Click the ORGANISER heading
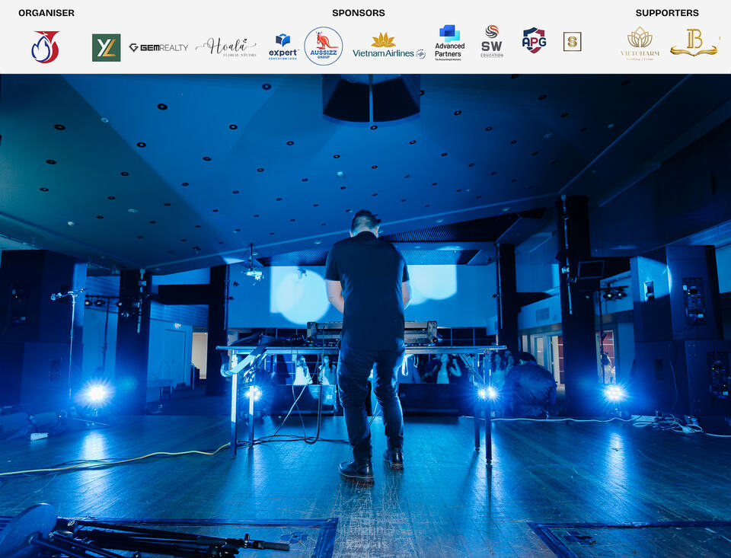 tap(46, 13)
